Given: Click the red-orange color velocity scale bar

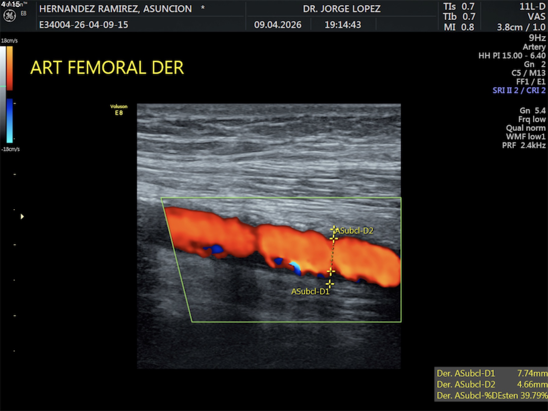Looking at the screenshot, I should coord(10,68).
